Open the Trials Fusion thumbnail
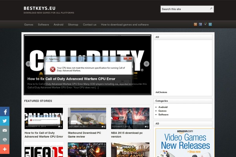Viewport: 236px width, 157px height. pos(130,150)
